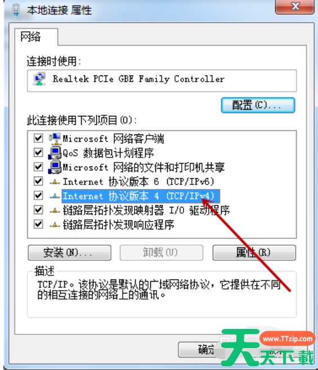This screenshot has width=318, height=370.
Task: Uncheck the Microsoft 网络客户端 checkbox
Action: [38, 138]
